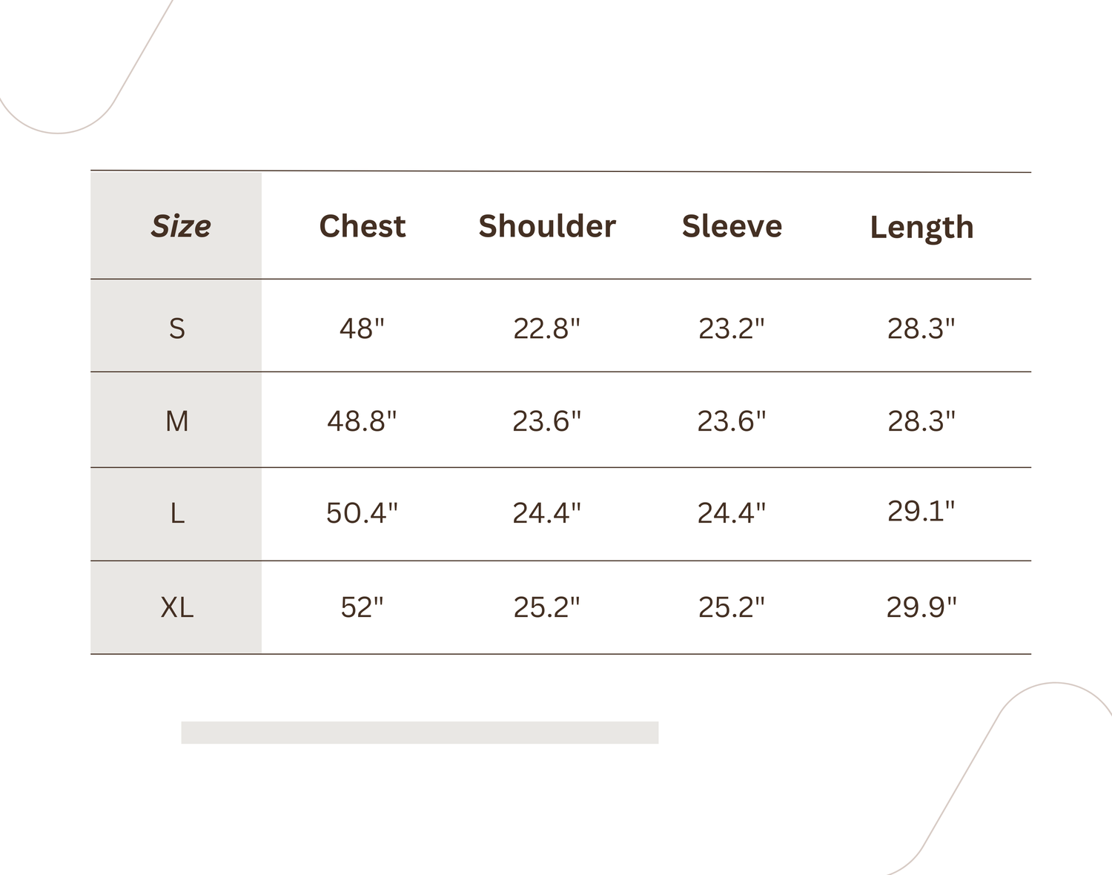Viewport: 1112px width, 875px height.
Task: Click the 50.4" chest measurement
Action: (363, 513)
